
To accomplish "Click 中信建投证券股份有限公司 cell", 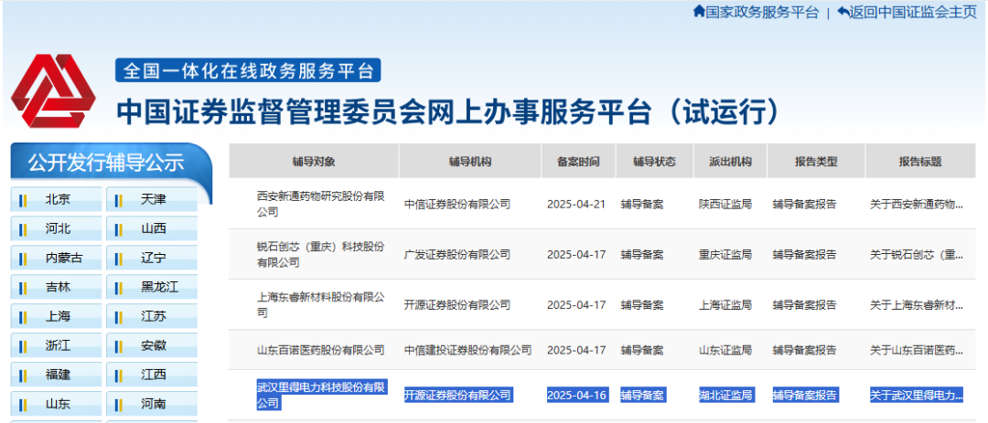I will [x=468, y=350].
